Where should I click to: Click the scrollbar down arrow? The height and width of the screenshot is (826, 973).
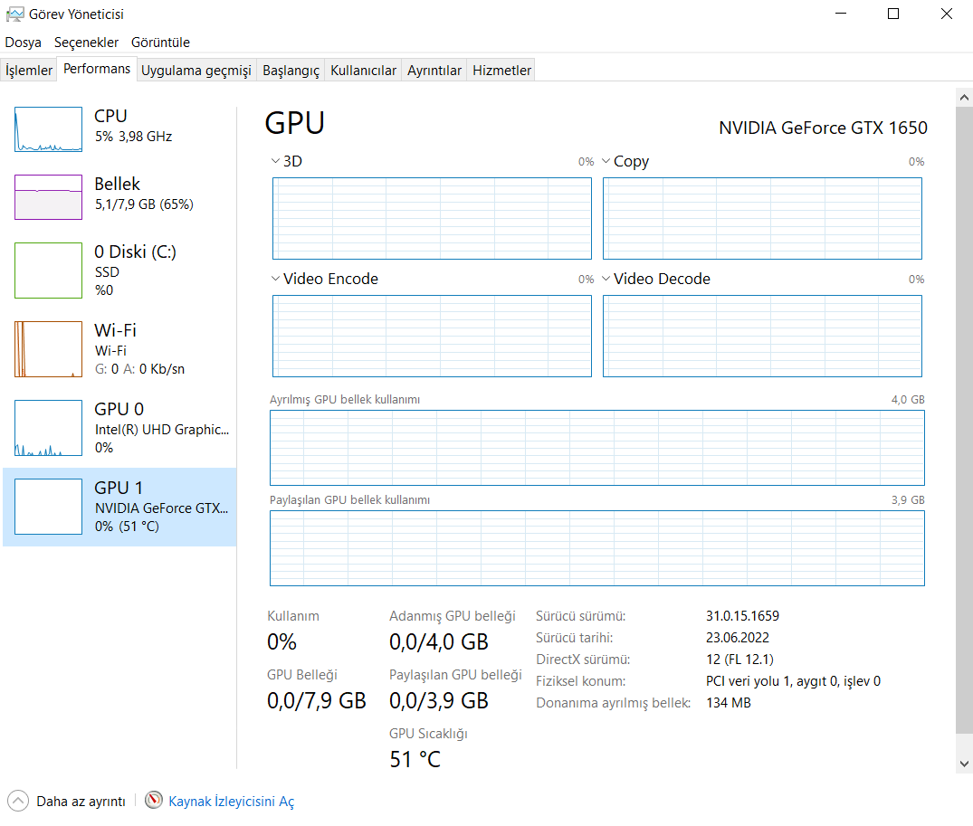[963, 764]
